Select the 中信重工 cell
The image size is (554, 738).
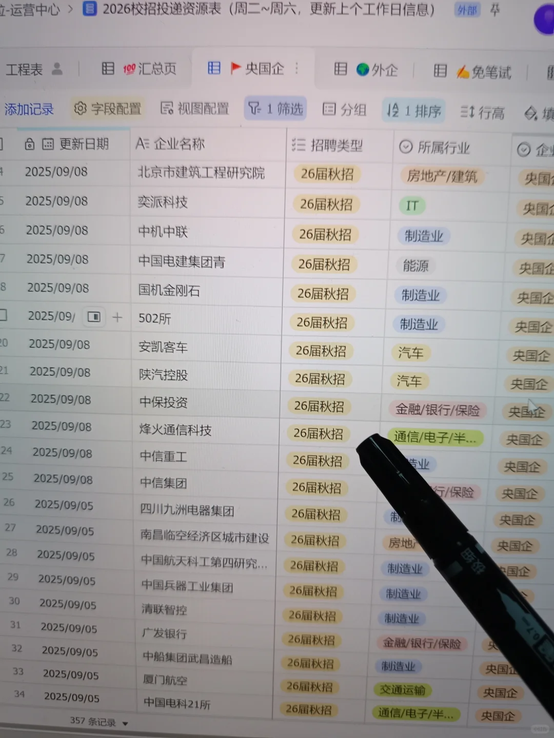pyautogui.click(x=206, y=456)
